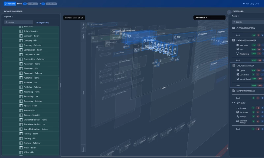Collapse the categories panel with chevron

(229, 12)
